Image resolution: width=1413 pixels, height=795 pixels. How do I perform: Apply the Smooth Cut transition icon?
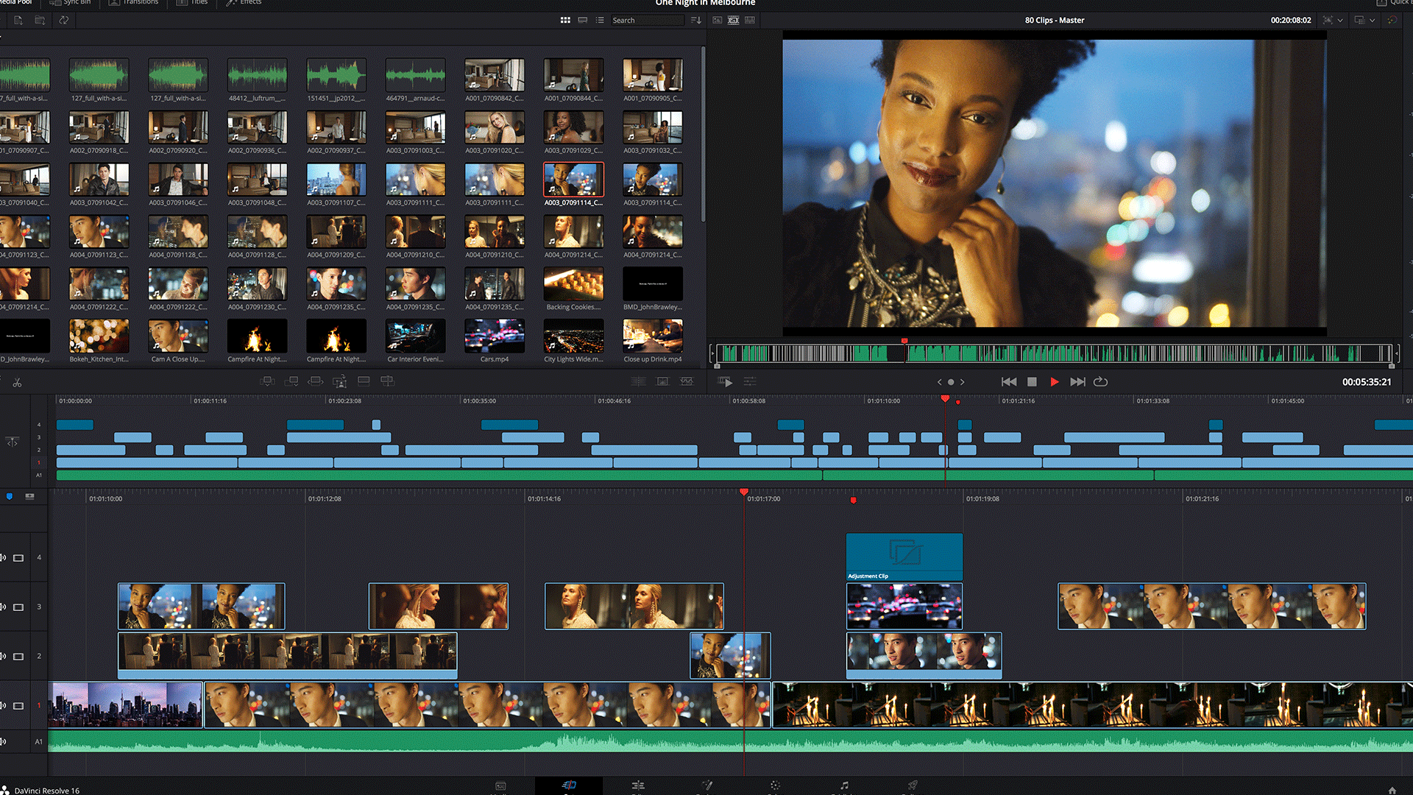tap(687, 381)
